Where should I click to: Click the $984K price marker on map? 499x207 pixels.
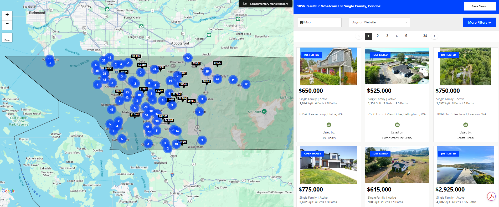(x=184, y=85)
